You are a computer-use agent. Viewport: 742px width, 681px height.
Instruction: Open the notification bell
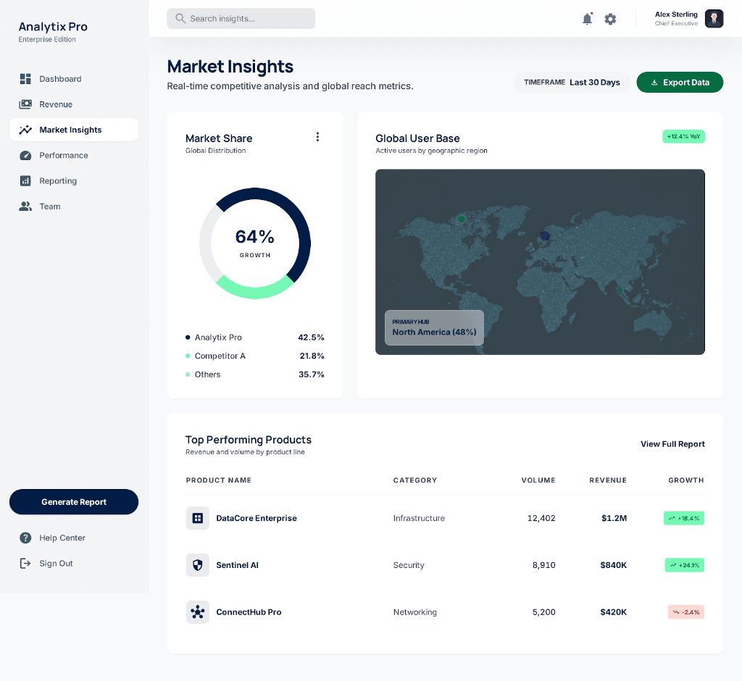coord(587,19)
